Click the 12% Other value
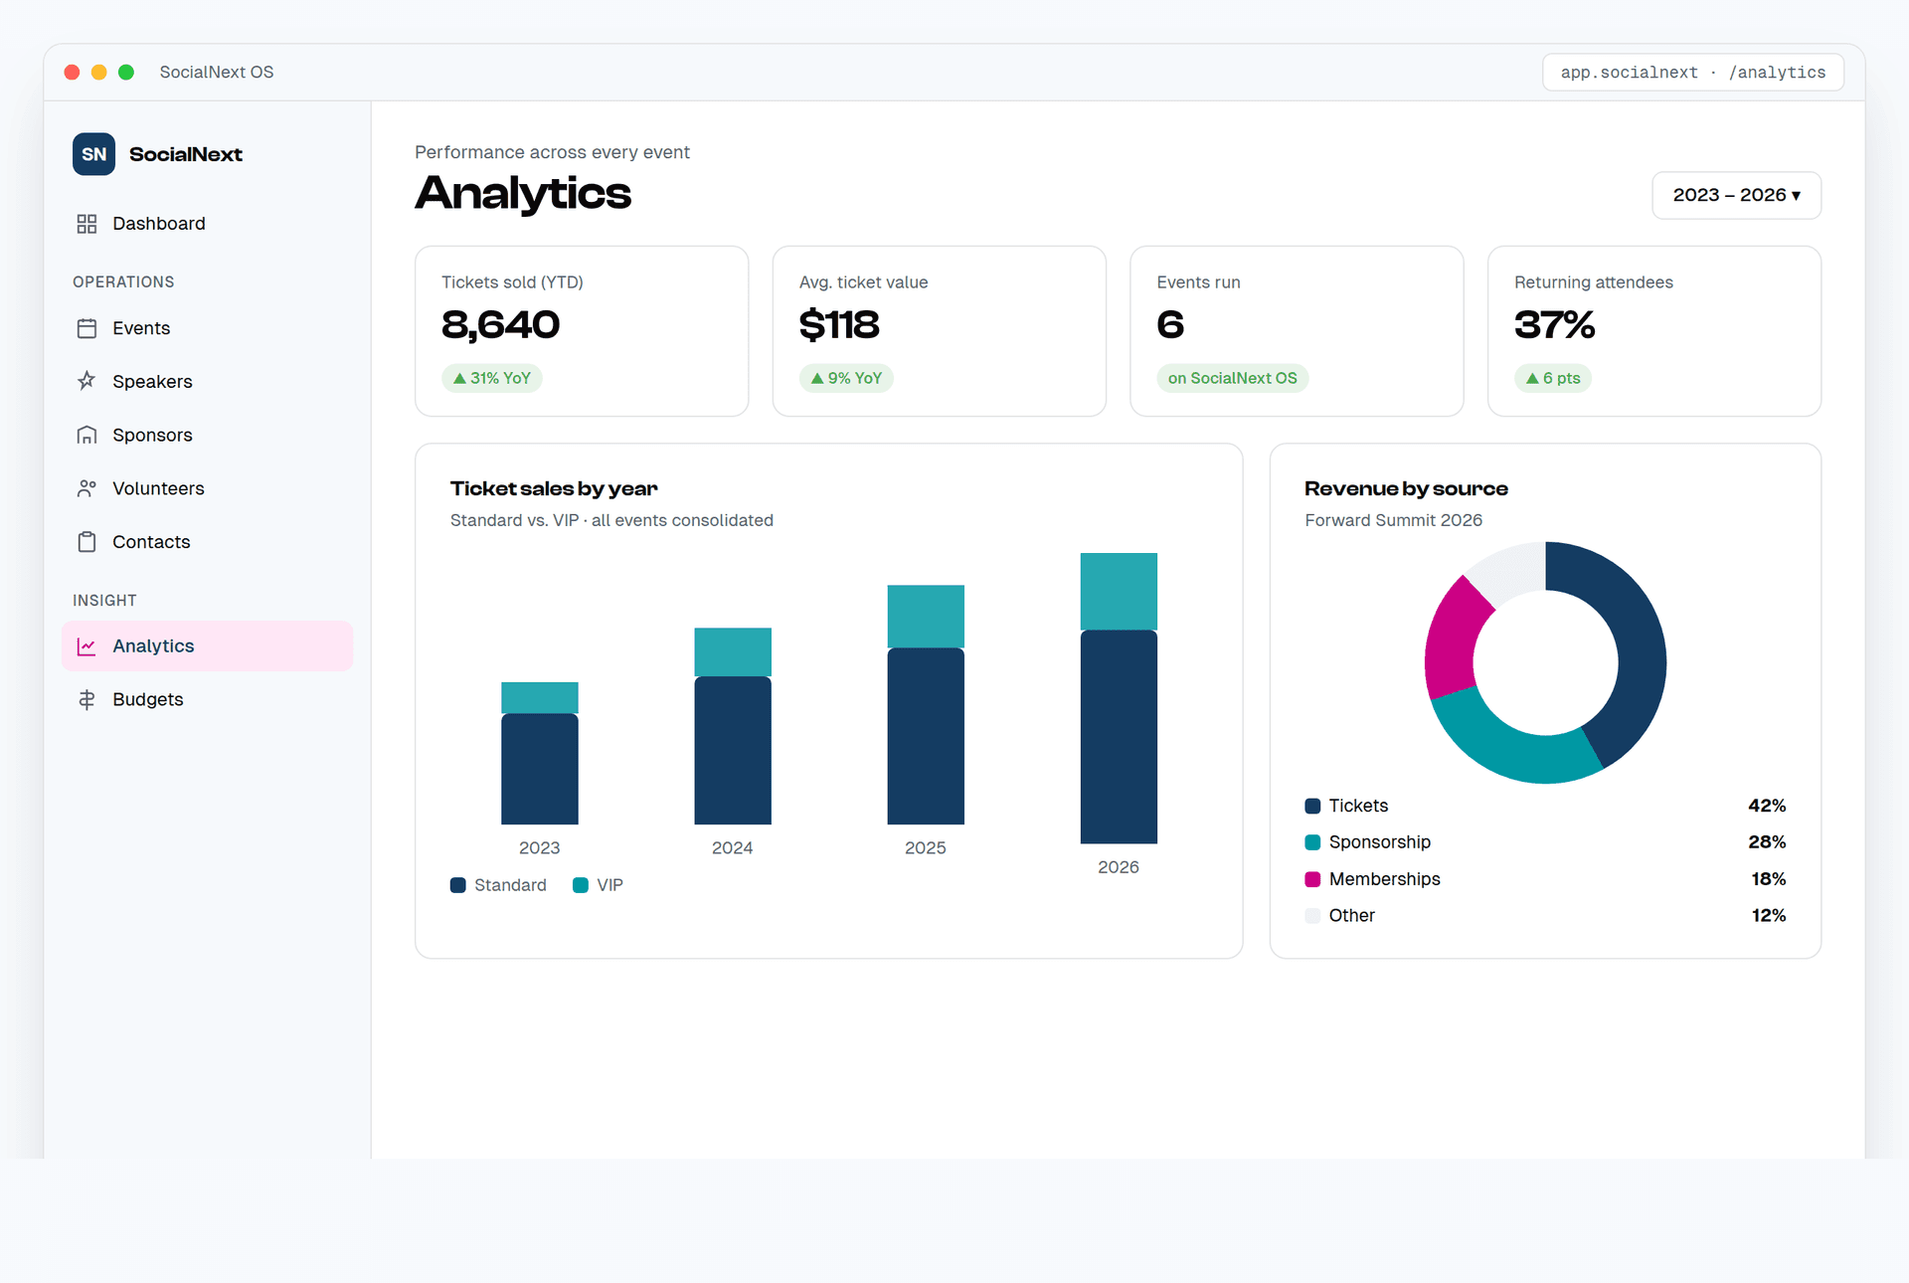Viewport: 1909px width, 1283px height. (1769, 916)
